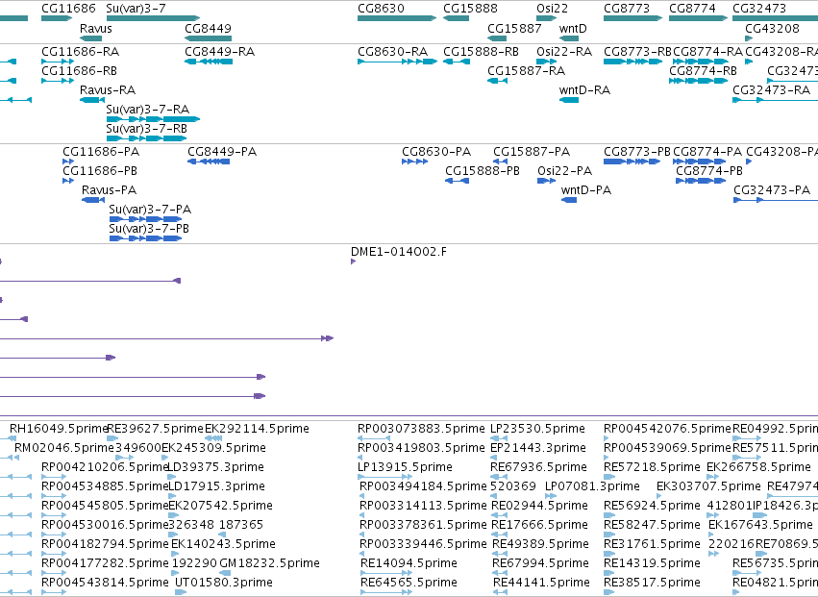Screen dimensions: 818x597
Task: Click the Ravus-RA transcript label
Action: click(108, 90)
